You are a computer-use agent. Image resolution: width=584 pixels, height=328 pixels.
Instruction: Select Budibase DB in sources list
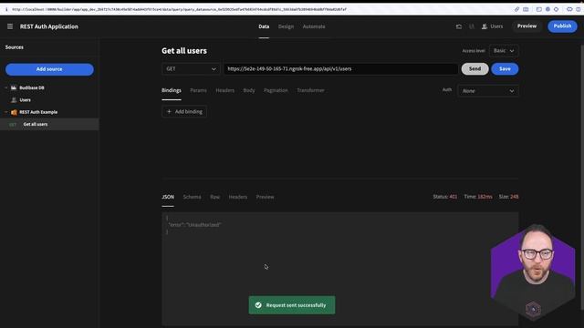(x=49, y=87)
